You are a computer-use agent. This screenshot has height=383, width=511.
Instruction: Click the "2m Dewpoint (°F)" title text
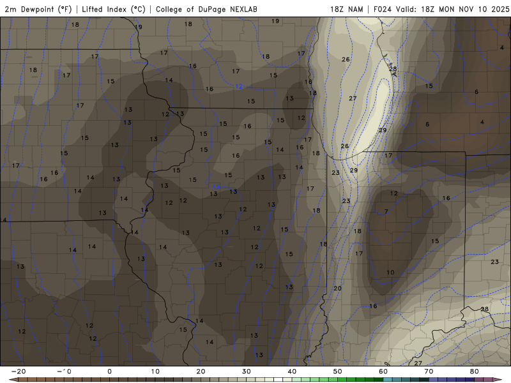38,9
